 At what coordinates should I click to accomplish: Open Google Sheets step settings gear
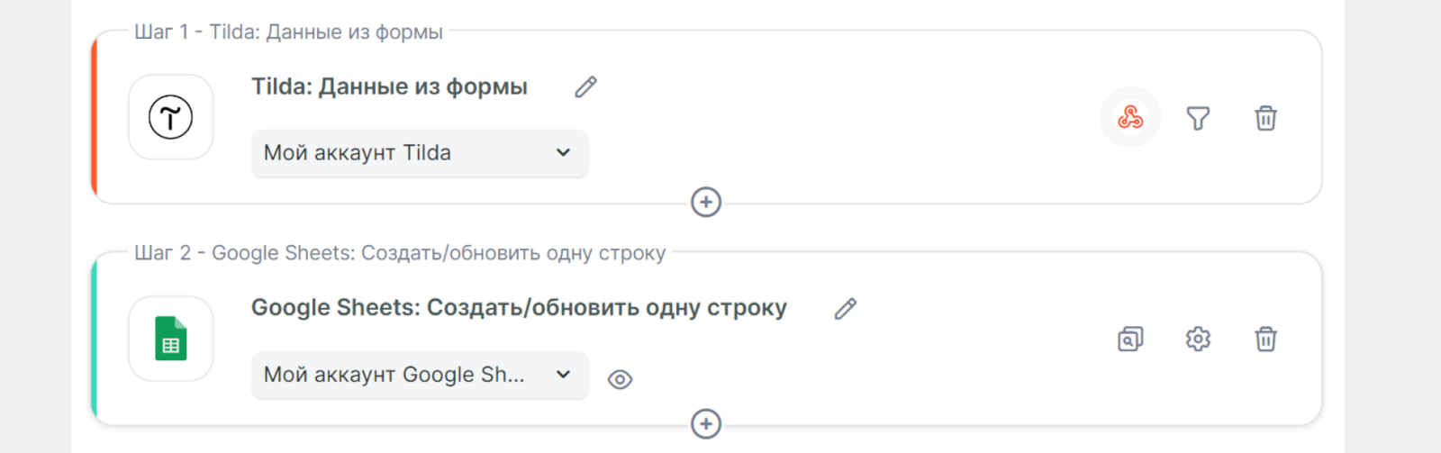(x=1198, y=340)
